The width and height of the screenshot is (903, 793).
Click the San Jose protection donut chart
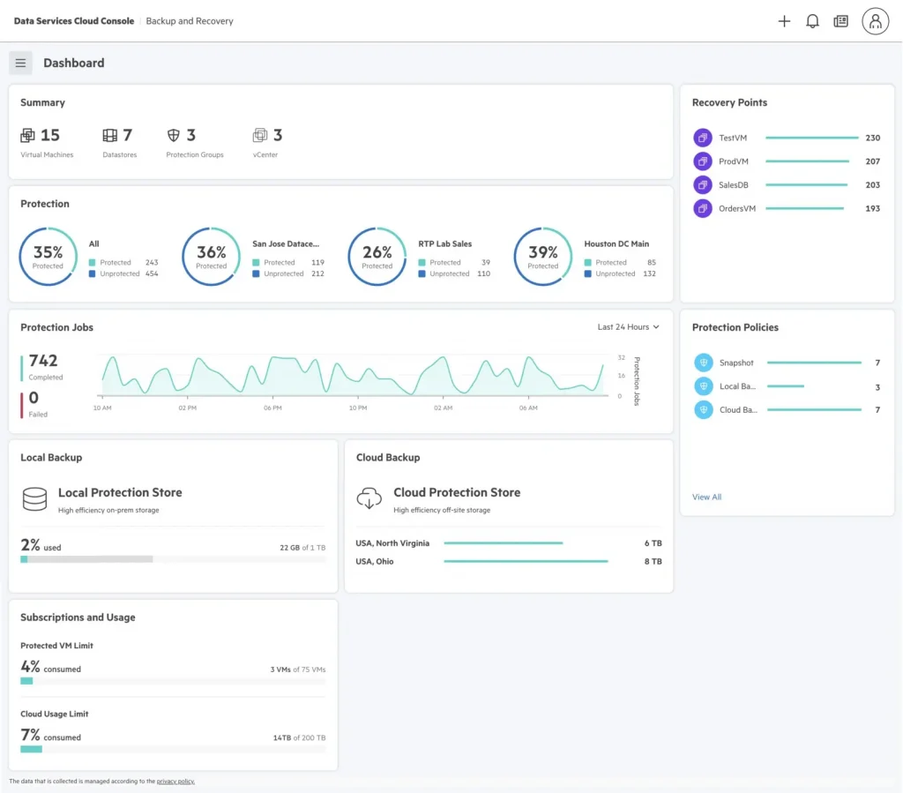point(211,257)
